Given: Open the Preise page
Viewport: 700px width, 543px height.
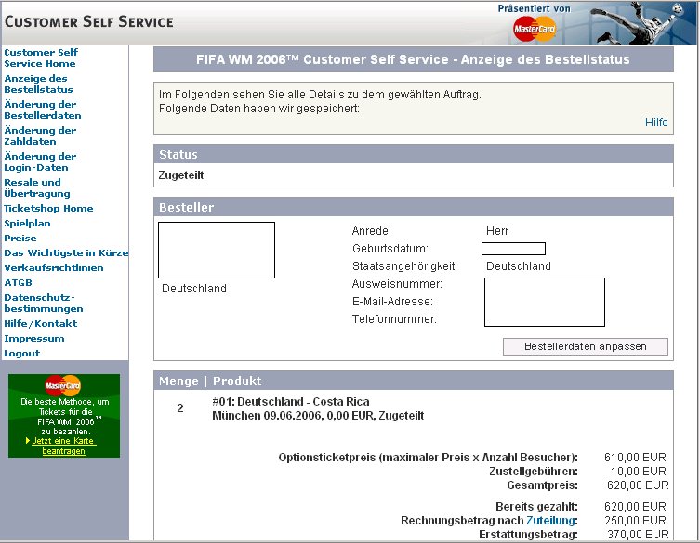Looking at the screenshot, I should [20, 239].
